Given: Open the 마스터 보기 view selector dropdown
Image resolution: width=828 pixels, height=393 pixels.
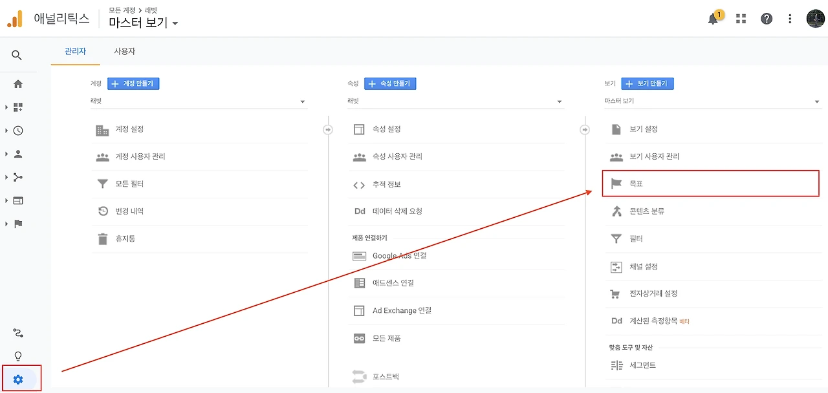Looking at the screenshot, I should [x=144, y=23].
